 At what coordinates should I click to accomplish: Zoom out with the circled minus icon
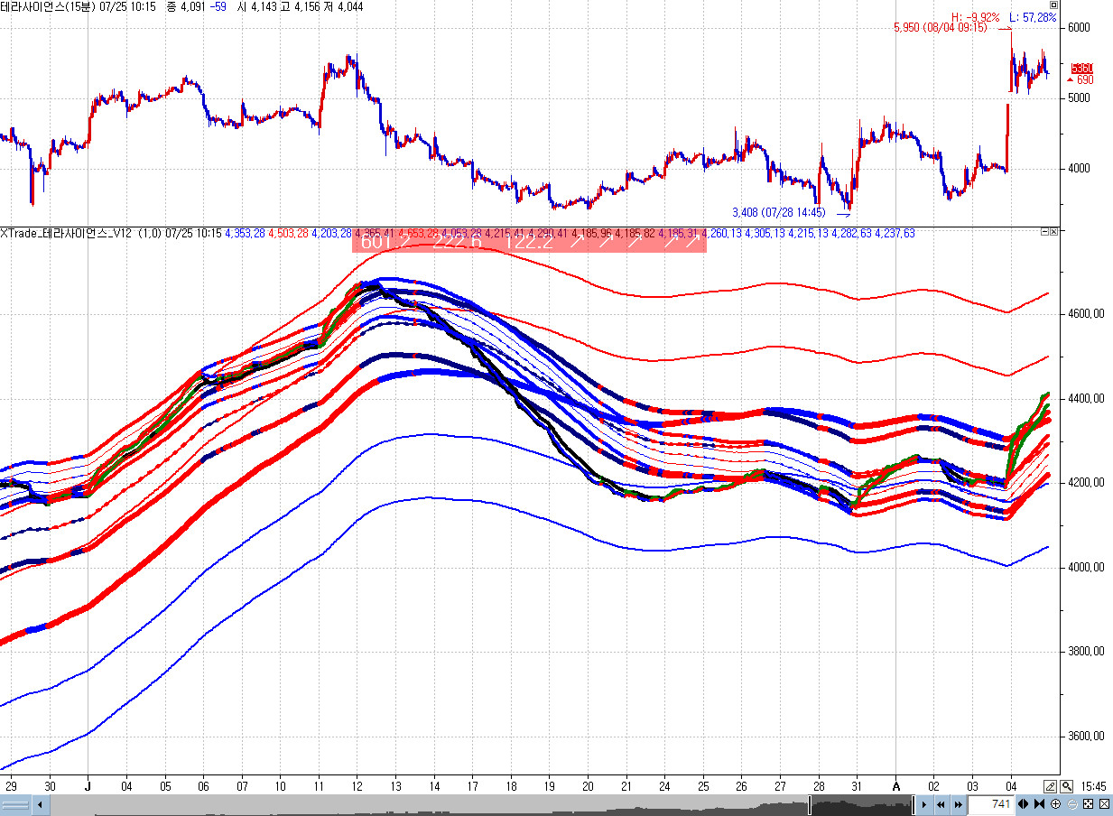point(1071,804)
